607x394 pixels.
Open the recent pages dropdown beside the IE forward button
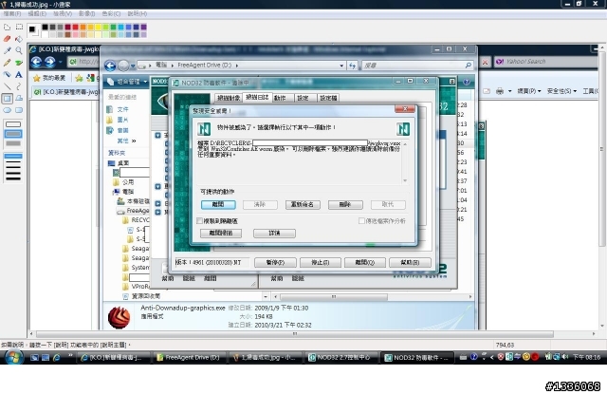61,62
